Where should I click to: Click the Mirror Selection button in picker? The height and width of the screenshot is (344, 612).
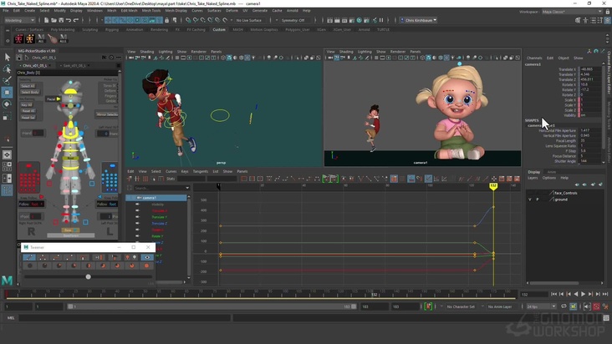coord(107,114)
